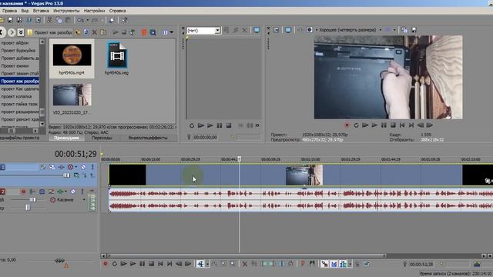Image resolution: width=493 pixels, height=277 pixels.
Task: Adjust the video track level slider
Action: click(66, 175)
